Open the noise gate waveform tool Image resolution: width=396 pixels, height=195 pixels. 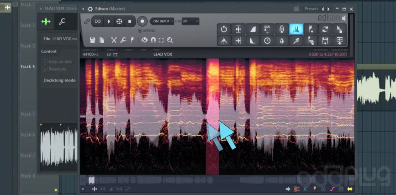click(x=238, y=40)
